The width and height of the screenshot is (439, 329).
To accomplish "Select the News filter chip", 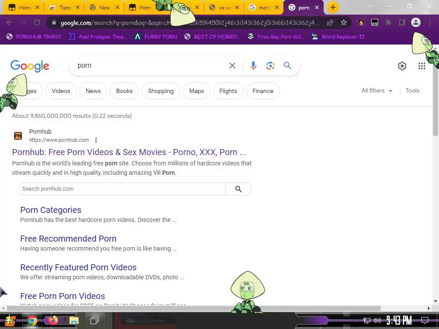I will pos(93,91).
